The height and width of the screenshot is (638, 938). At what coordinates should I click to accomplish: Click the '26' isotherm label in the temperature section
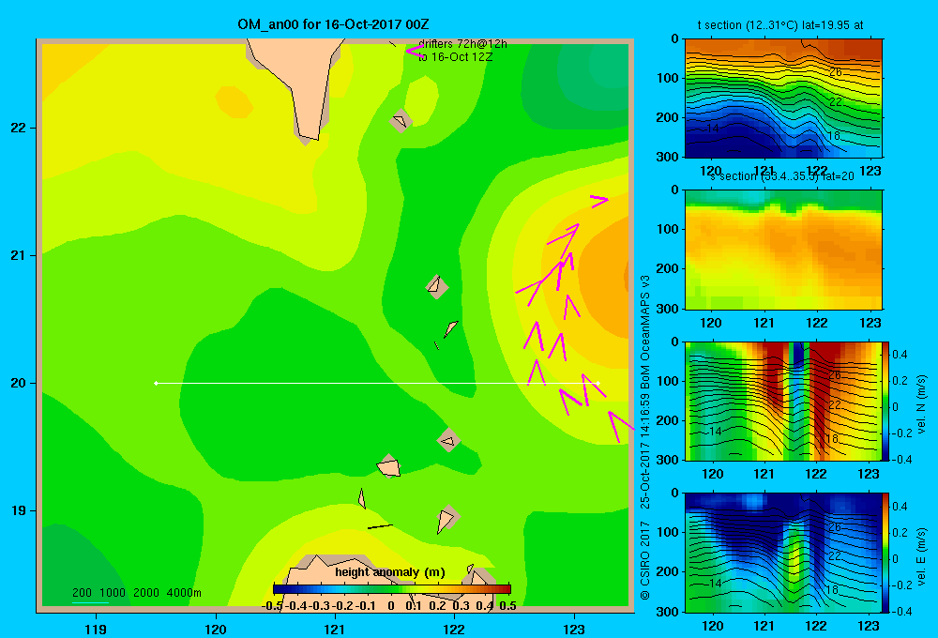click(x=835, y=72)
